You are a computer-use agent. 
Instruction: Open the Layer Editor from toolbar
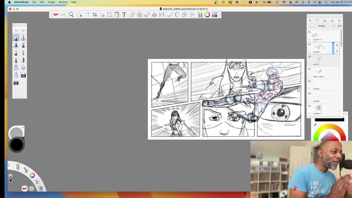[x=192, y=15]
